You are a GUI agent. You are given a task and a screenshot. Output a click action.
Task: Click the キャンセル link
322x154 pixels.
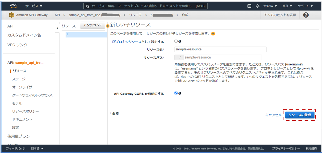click(273, 114)
